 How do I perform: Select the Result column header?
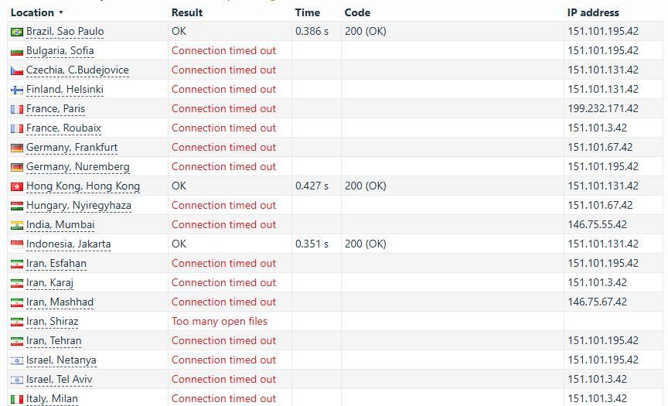coord(187,13)
